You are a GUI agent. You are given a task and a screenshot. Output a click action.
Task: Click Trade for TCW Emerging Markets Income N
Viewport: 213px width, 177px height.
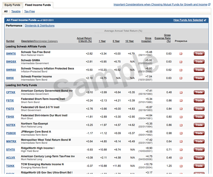[x=199, y=166]
